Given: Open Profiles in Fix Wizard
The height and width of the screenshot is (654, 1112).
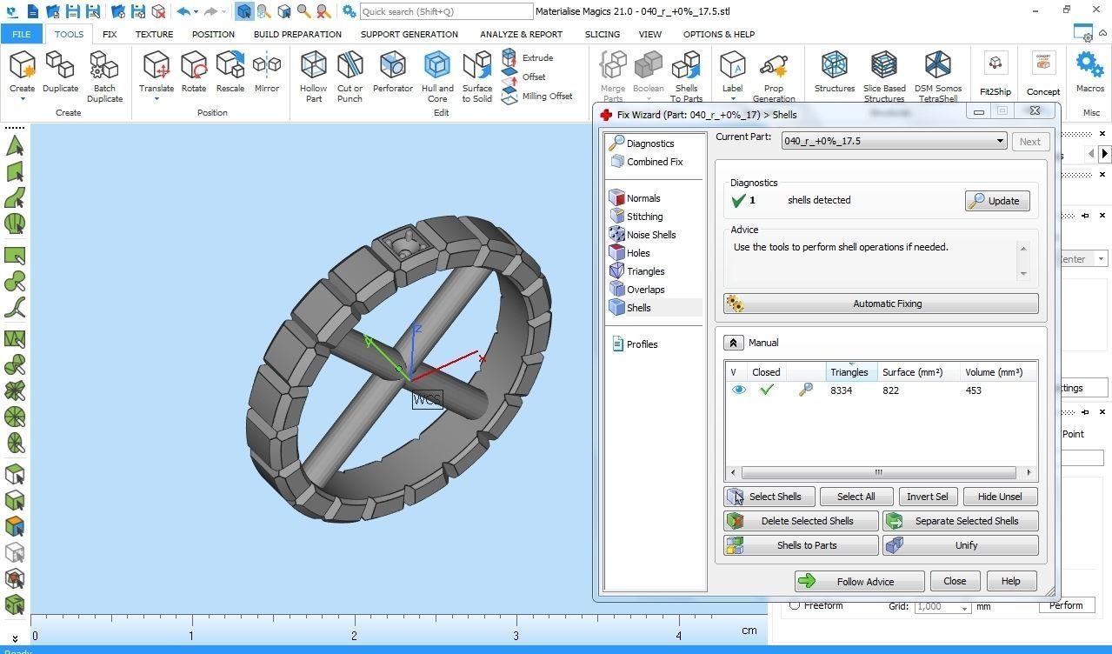Looking at the screenshot, I should (x=635, y=344).
